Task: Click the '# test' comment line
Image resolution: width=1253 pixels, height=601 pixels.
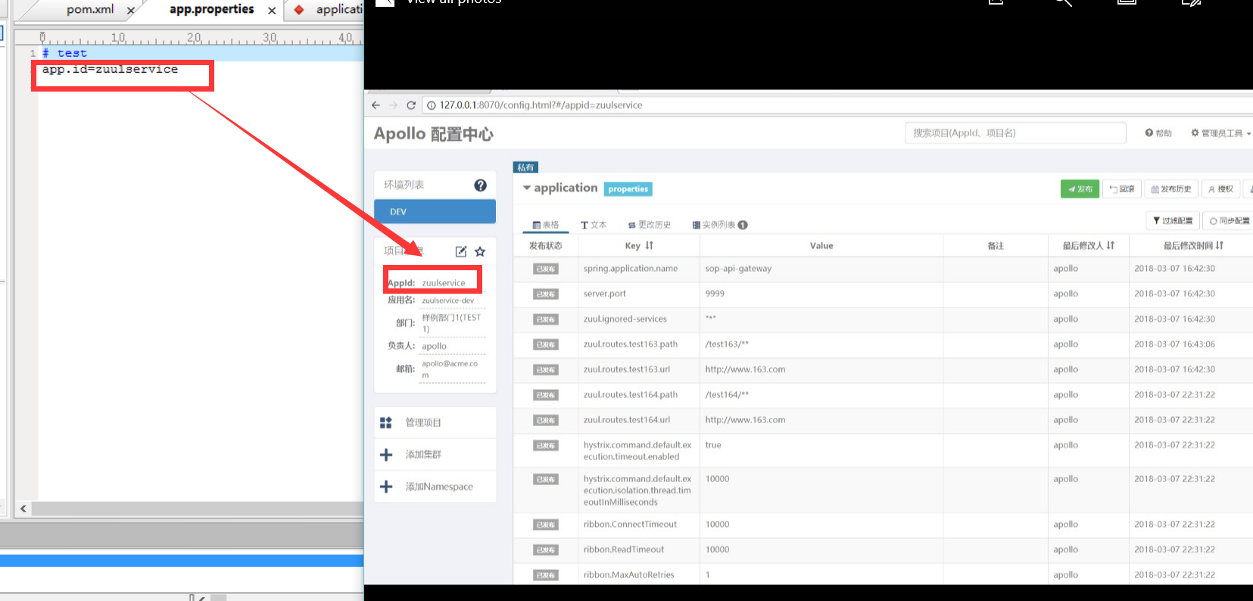Action: (64, 53)
